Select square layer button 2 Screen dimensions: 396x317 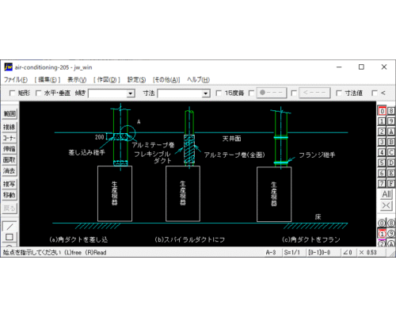382,132
